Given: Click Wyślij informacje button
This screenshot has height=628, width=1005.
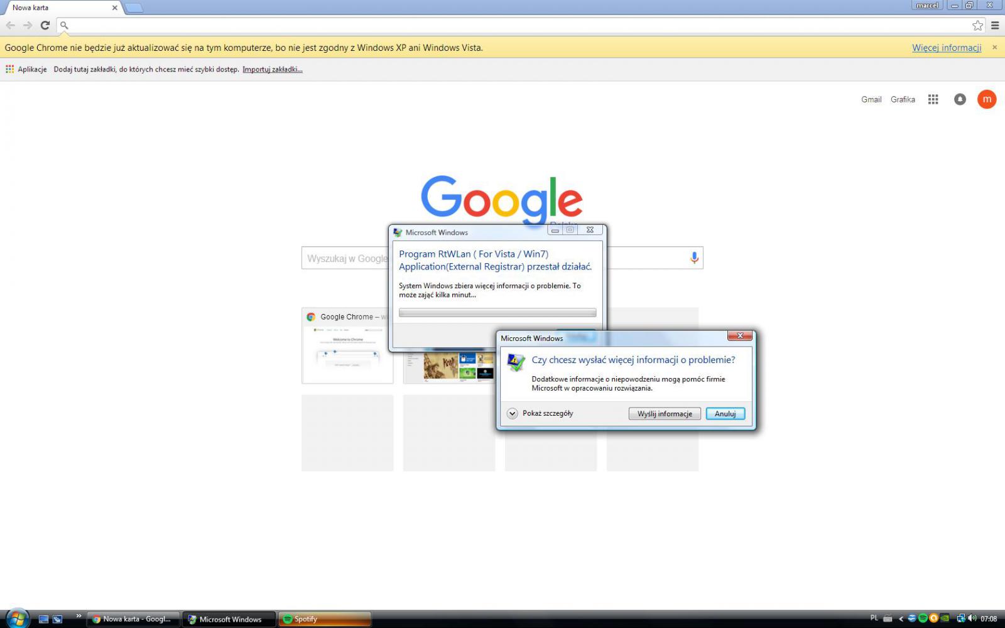Looking at the screenshot, I should tap(665, 414).
